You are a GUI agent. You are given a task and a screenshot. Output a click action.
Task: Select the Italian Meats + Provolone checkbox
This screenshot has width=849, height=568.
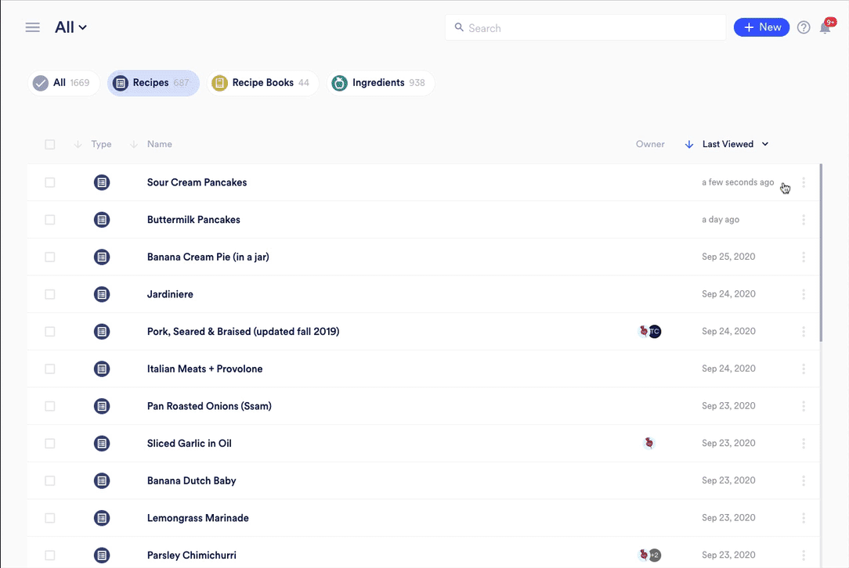(x=50, y=368)
